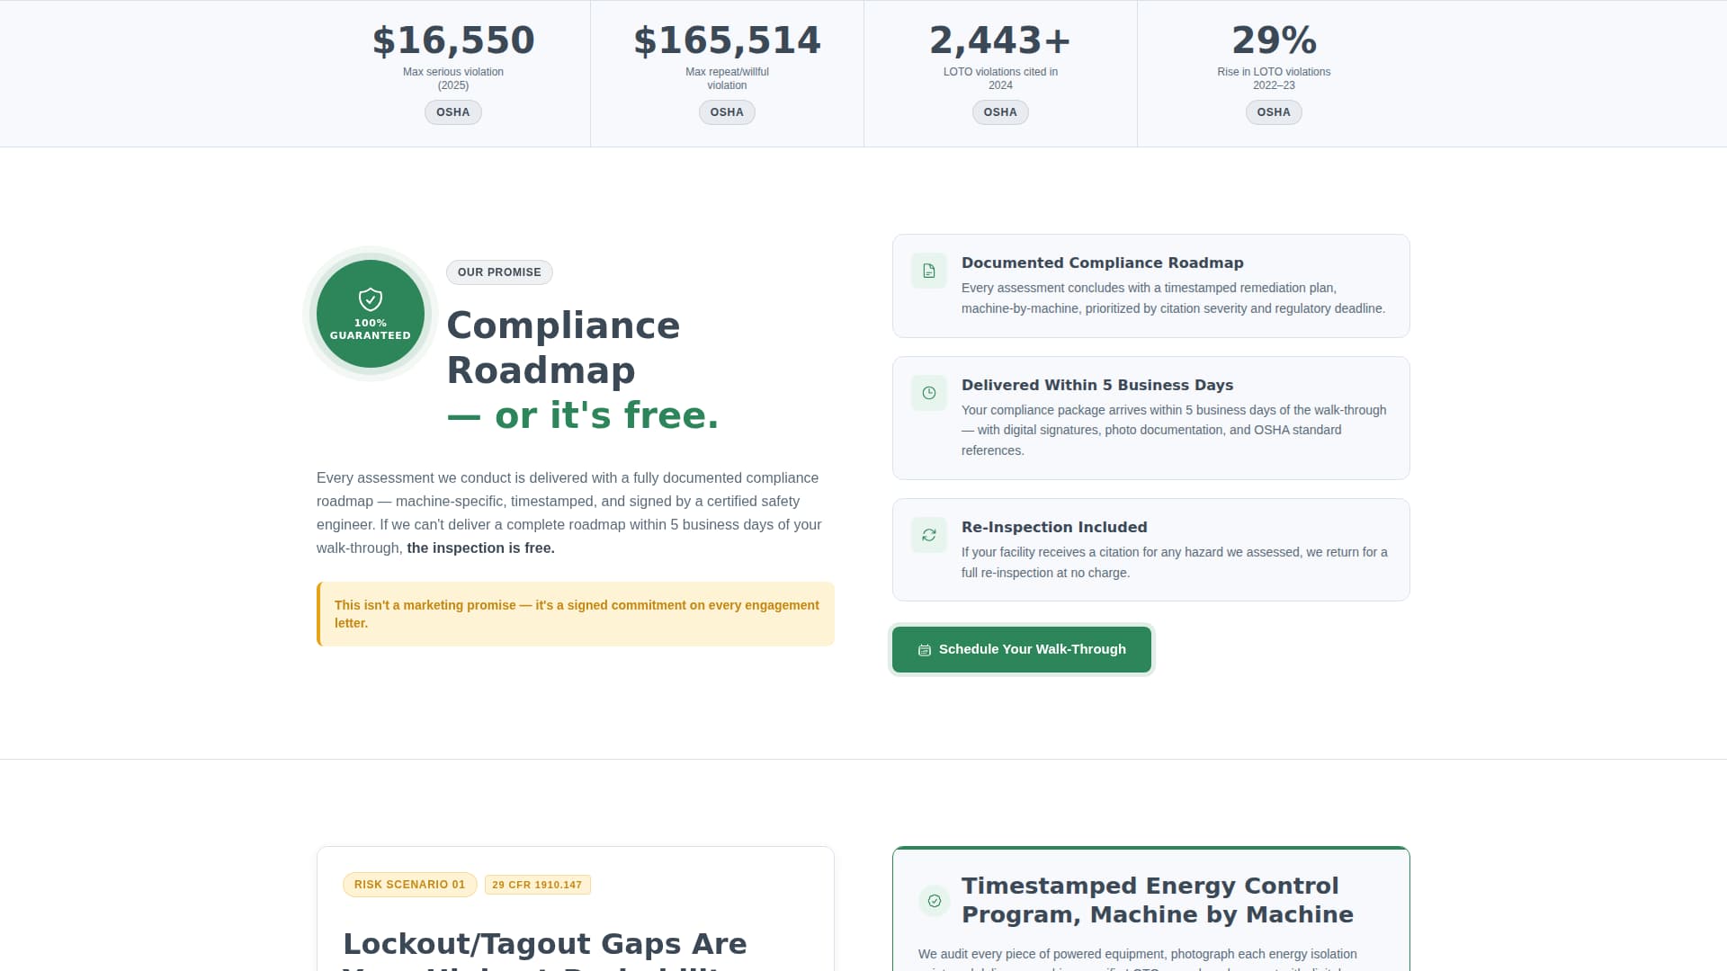This screenshot has width=1727, height=971.
Task: Click the calendar icon inside the green schedule button
Action: pyautogui.click(x=925, y=650)
